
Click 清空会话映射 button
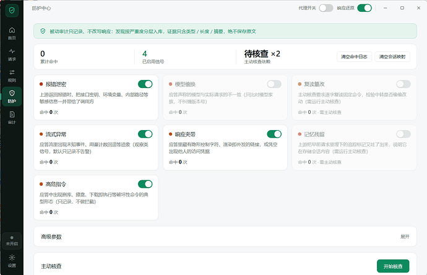coord(392,57)
